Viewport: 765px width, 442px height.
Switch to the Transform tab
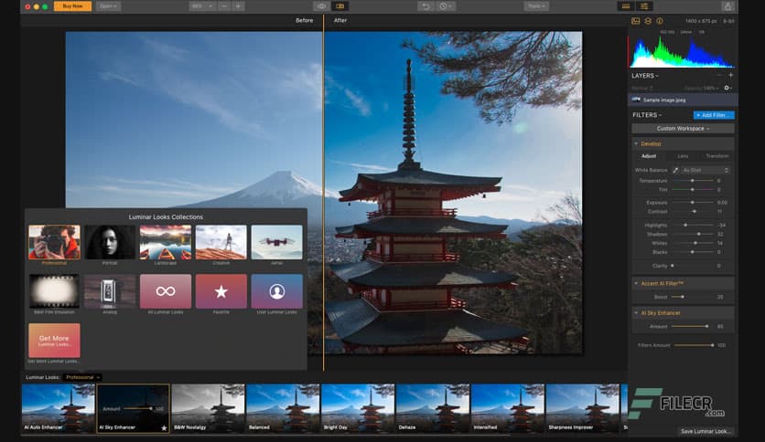(717, 156)
